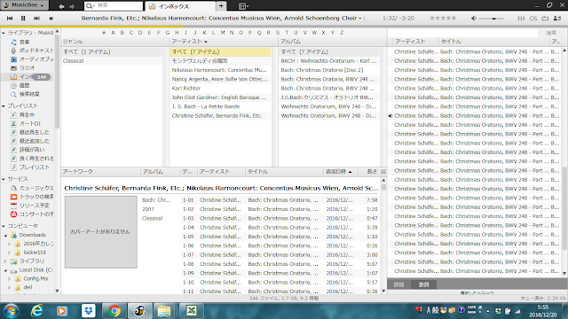The image size is (568, 319).
Task: Jump to artists starting with K
Action: [204, 33]
